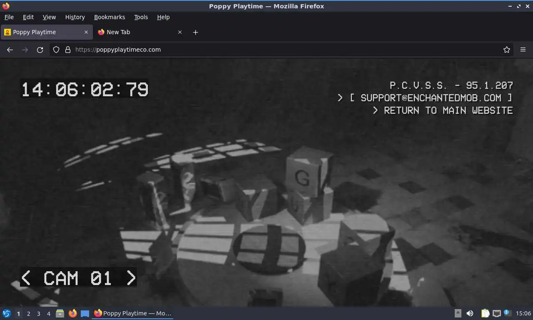Screen dimensions: 533x320
Task: Bookmark this page with the star
Action: (507, 50)
